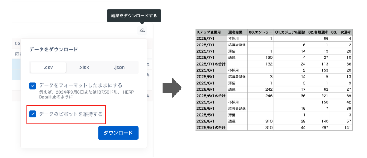Select the .xlsx format tab
This screenshot has width=367, height=158.
(x=84, y=68)
